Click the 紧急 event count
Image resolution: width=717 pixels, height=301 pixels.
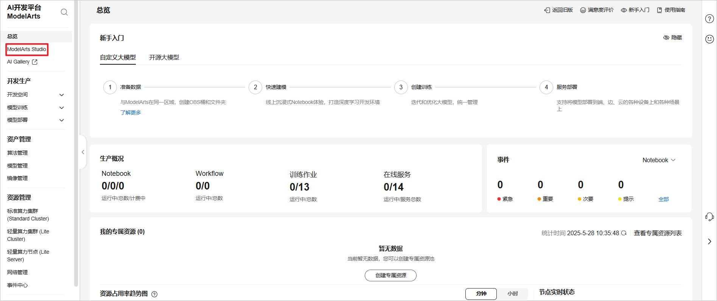(500, 185)
